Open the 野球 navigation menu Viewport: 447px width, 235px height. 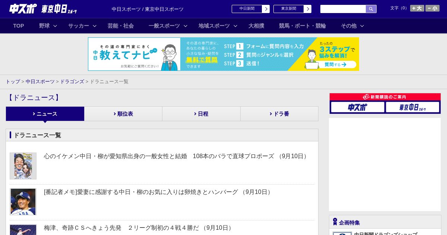point(44,26)
